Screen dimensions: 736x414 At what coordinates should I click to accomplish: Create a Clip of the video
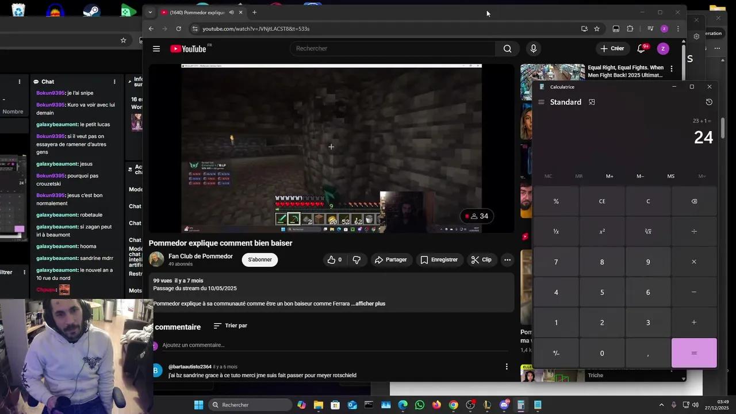pos(481,260)
